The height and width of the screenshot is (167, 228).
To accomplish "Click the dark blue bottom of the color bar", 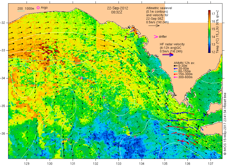I will coord(209,51).
